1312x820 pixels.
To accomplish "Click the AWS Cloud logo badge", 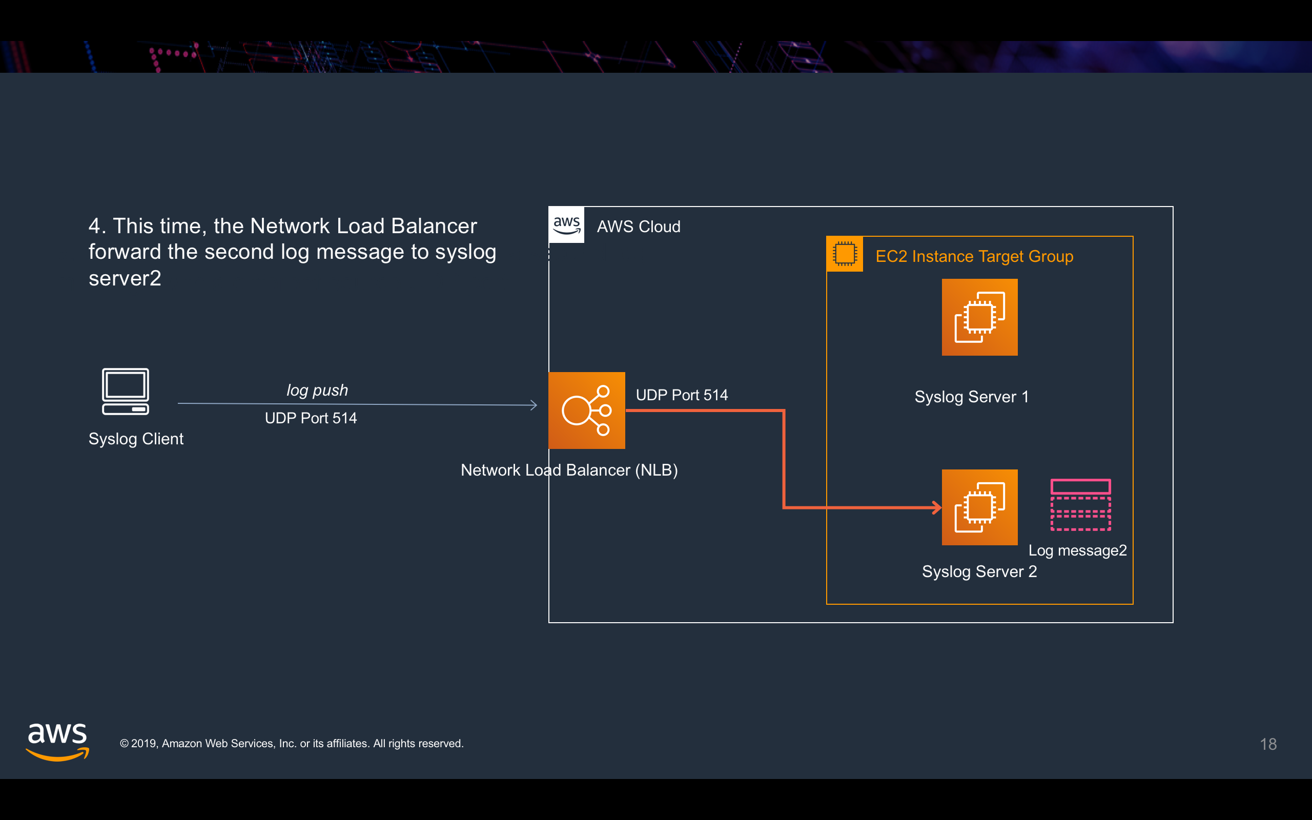I will (566, 224).
